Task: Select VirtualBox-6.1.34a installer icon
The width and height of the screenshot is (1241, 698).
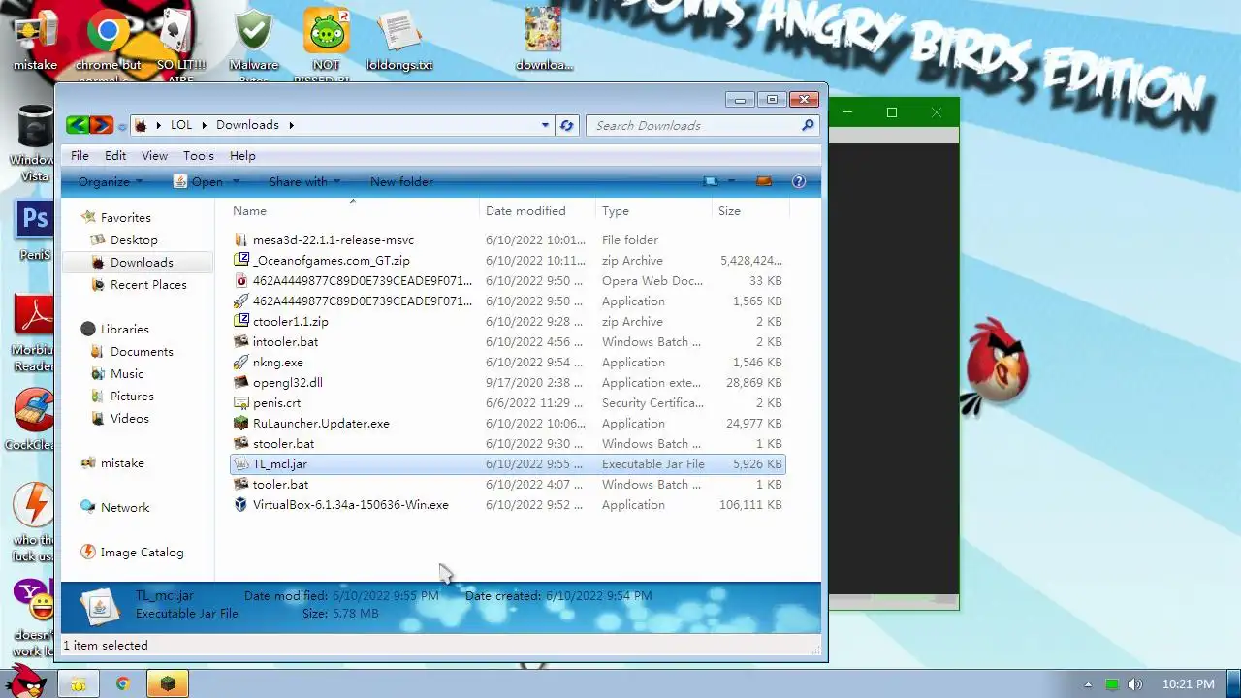Action: point(241,504)
